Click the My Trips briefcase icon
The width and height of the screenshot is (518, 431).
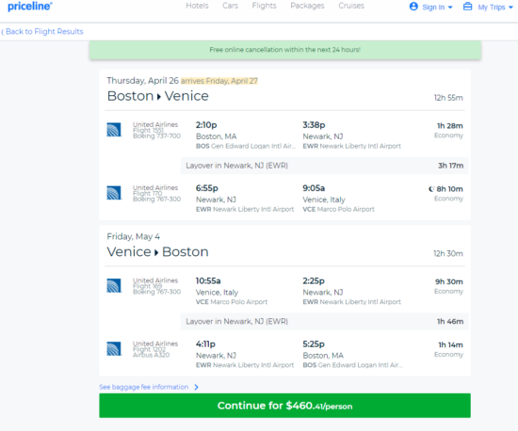point(467,7)
